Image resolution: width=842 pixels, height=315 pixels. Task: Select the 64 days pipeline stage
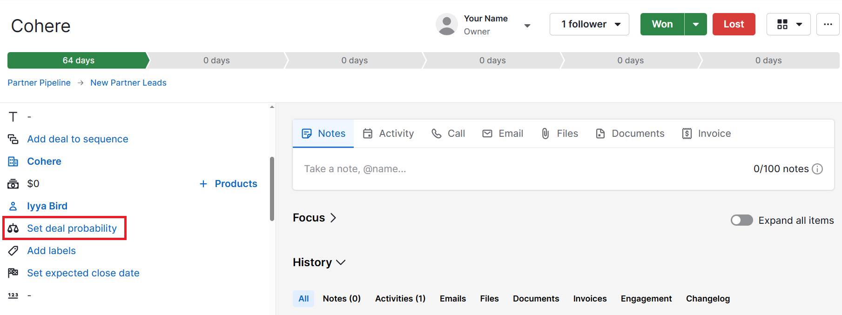[x=78, y=60]
